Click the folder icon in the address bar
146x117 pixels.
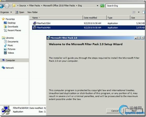click(14, 5)
